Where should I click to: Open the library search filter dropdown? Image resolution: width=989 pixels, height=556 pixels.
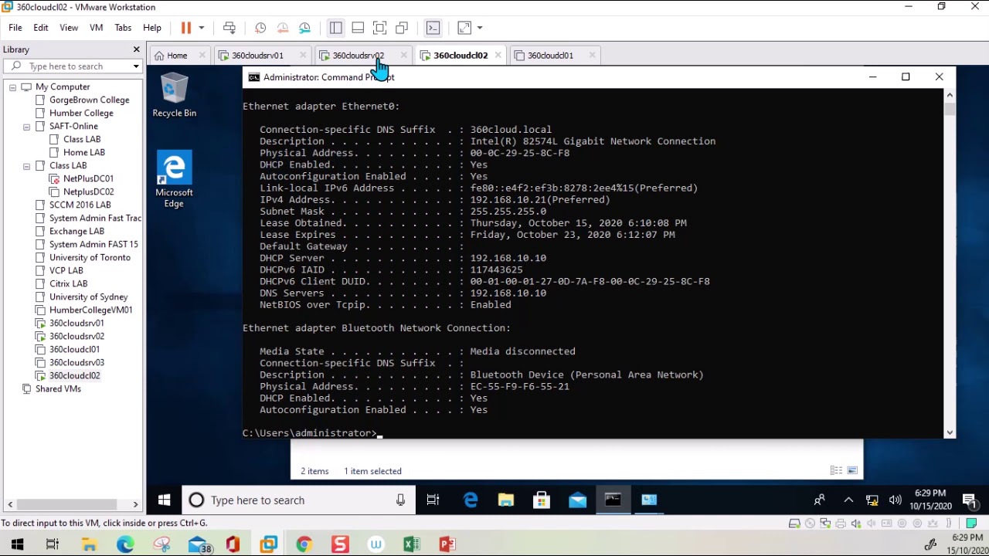point(136,66)
